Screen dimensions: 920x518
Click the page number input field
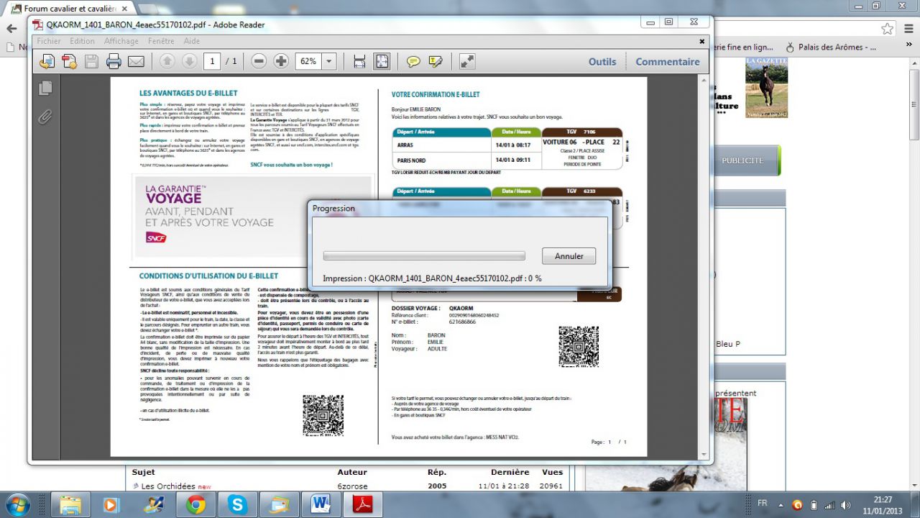tap(211, 62)
